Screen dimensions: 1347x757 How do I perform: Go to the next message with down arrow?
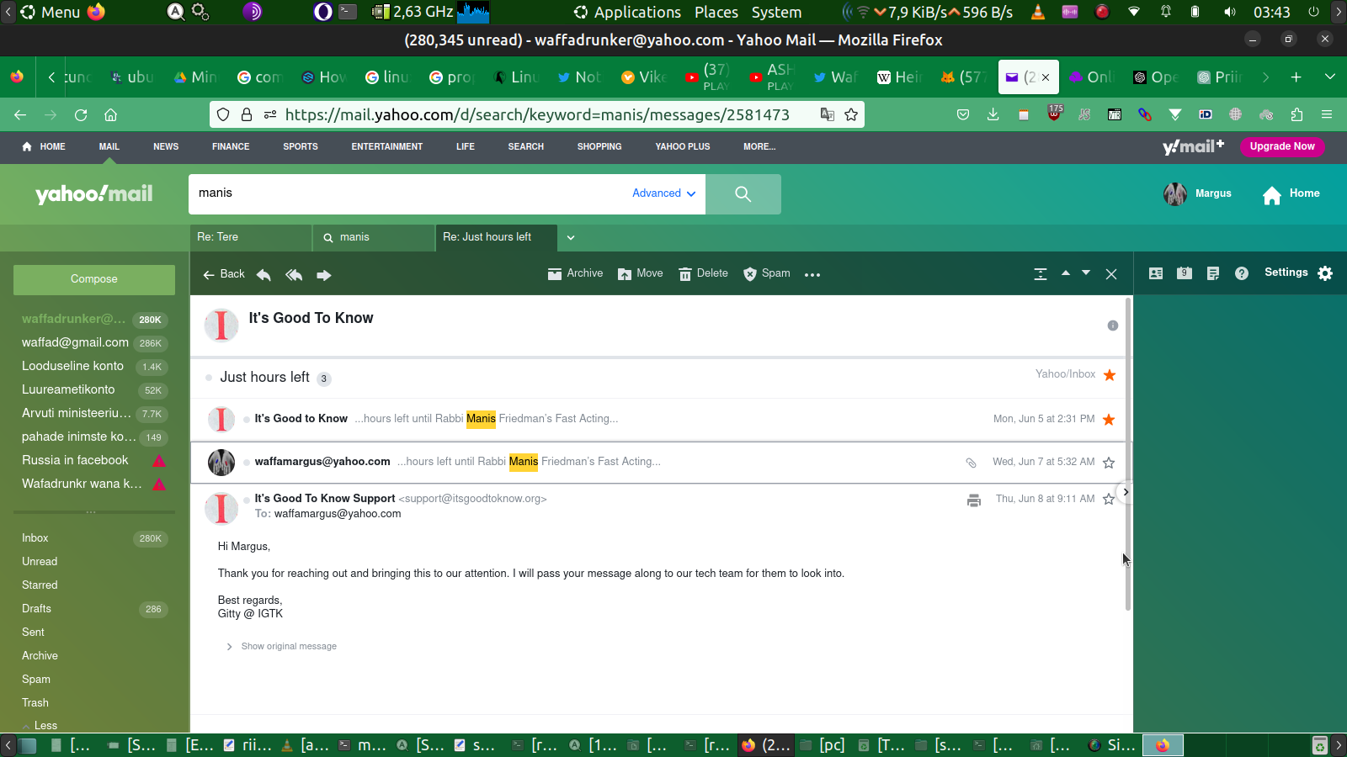click(1086, 273)
